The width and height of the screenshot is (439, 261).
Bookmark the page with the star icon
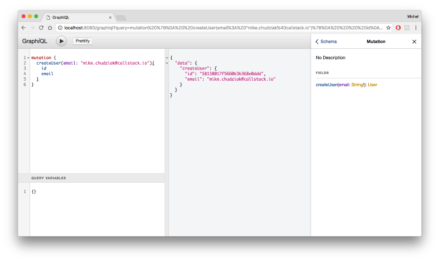(x=389, y=28)
